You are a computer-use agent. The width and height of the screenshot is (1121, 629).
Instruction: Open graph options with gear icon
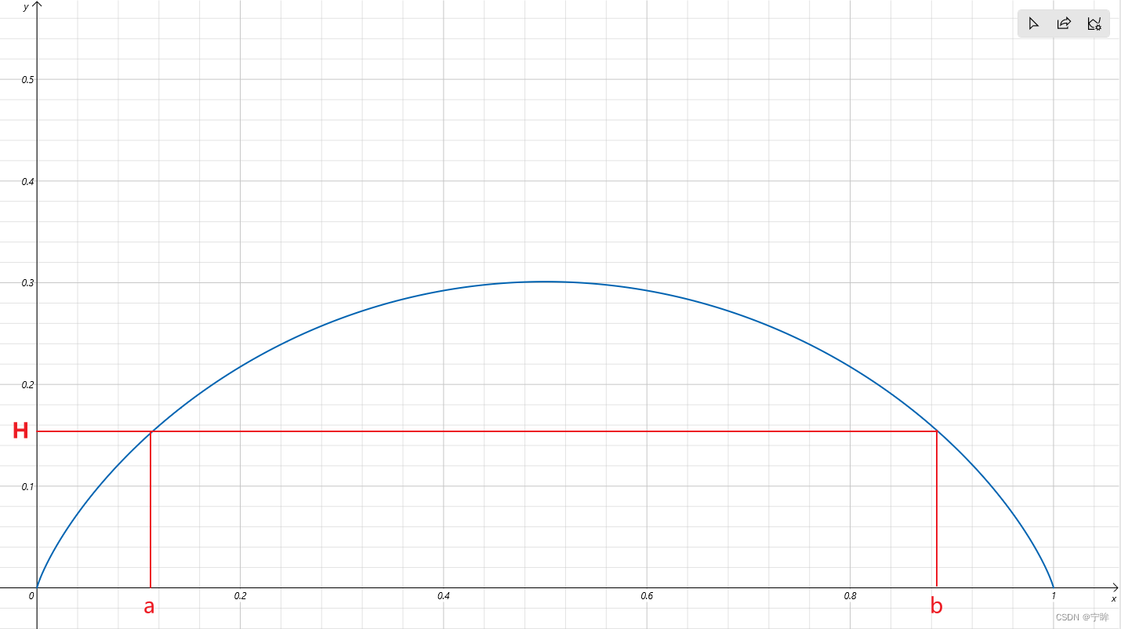[x=1094, y=24]
